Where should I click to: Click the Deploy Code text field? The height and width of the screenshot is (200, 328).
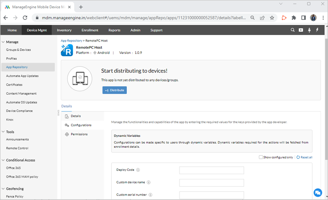(212, 170)
